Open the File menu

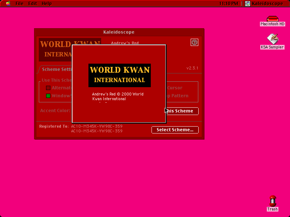20,4
